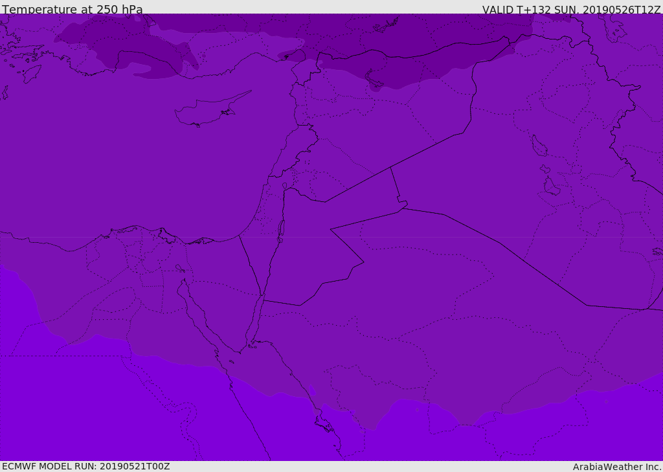Click the 'VALID T+132 SUN. 20190526T12Z' label
Viewport: 663px width, 472px height.
[571, 9]
